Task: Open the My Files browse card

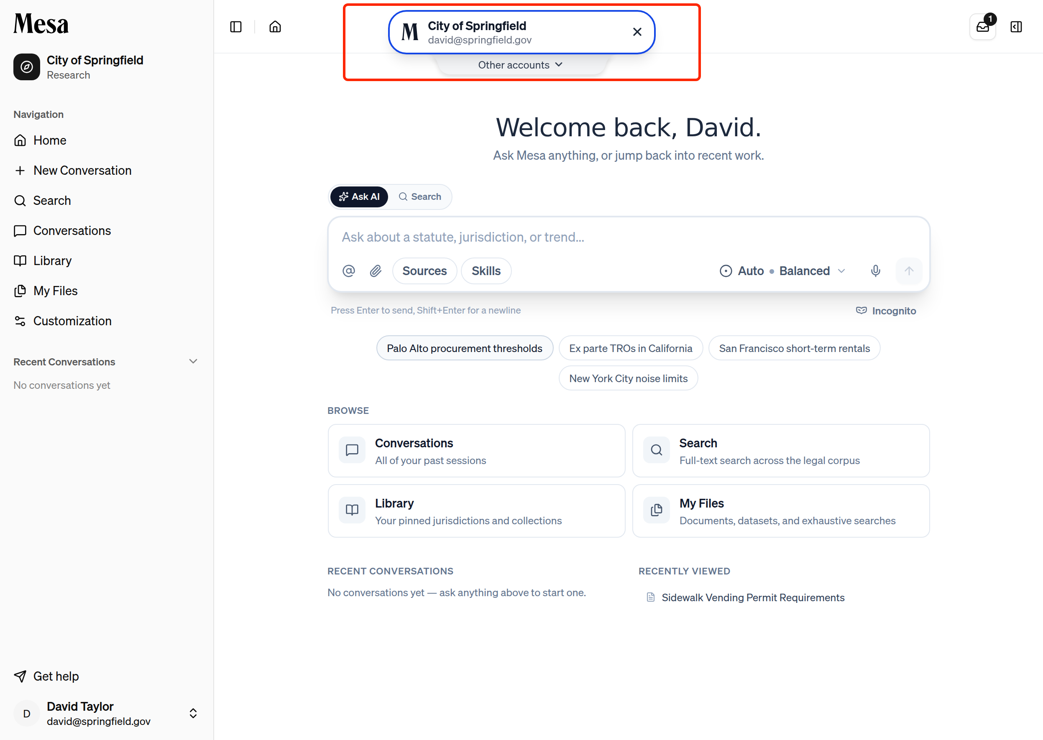Action: (780, 511)
